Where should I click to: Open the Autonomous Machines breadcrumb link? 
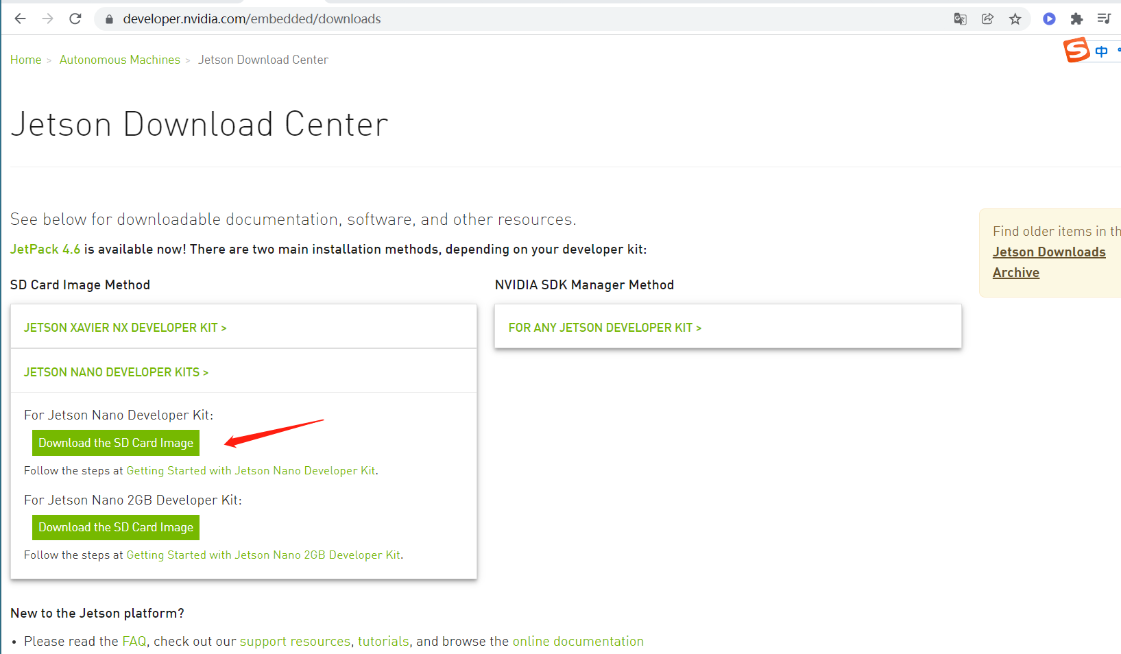(120, 60)
